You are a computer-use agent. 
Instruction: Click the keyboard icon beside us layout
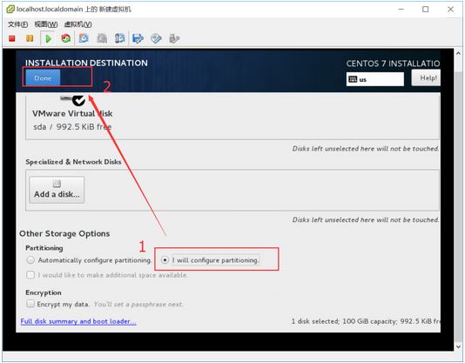click(353, 79)
